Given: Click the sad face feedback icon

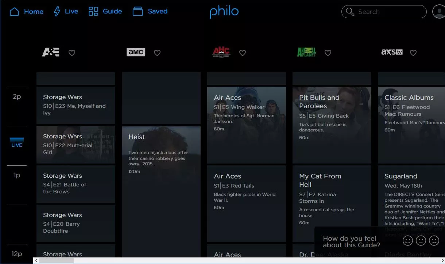Looking at the screenshot, I should tap(434, 241).
